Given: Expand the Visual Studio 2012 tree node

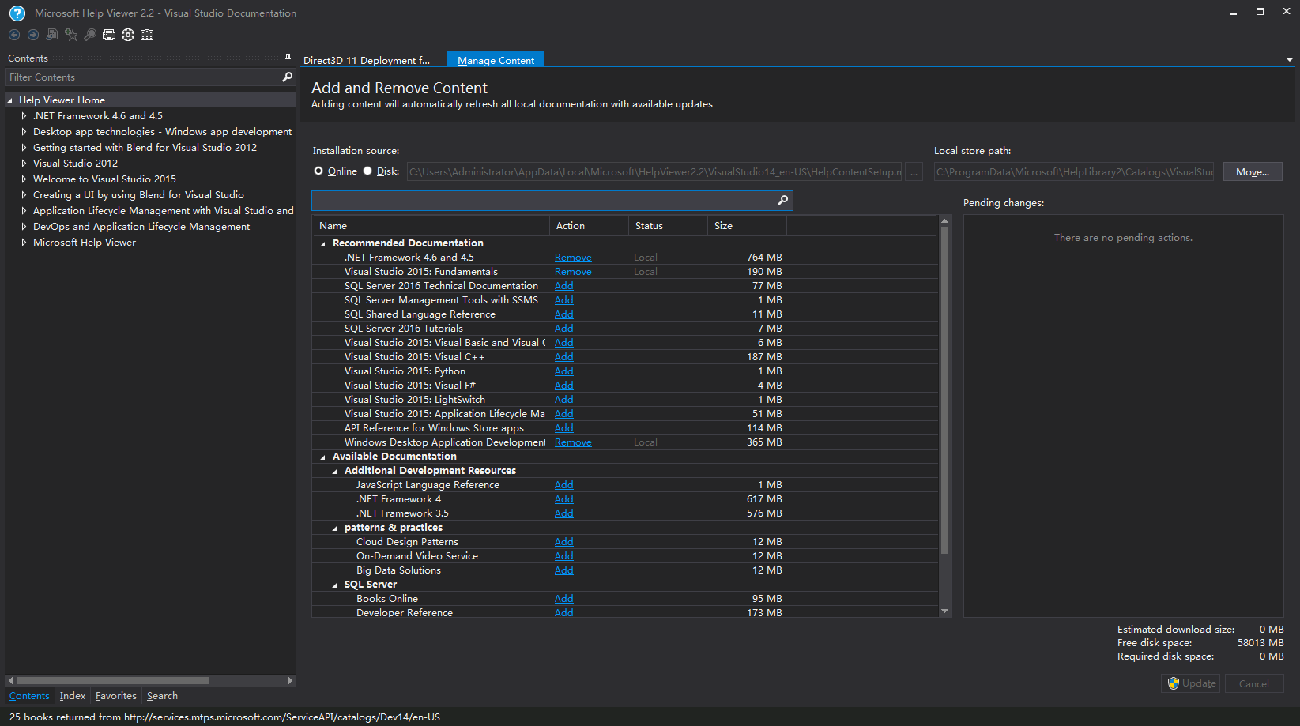Looking at the screenshot, I should pyautogui.click(x=24, y=164).
